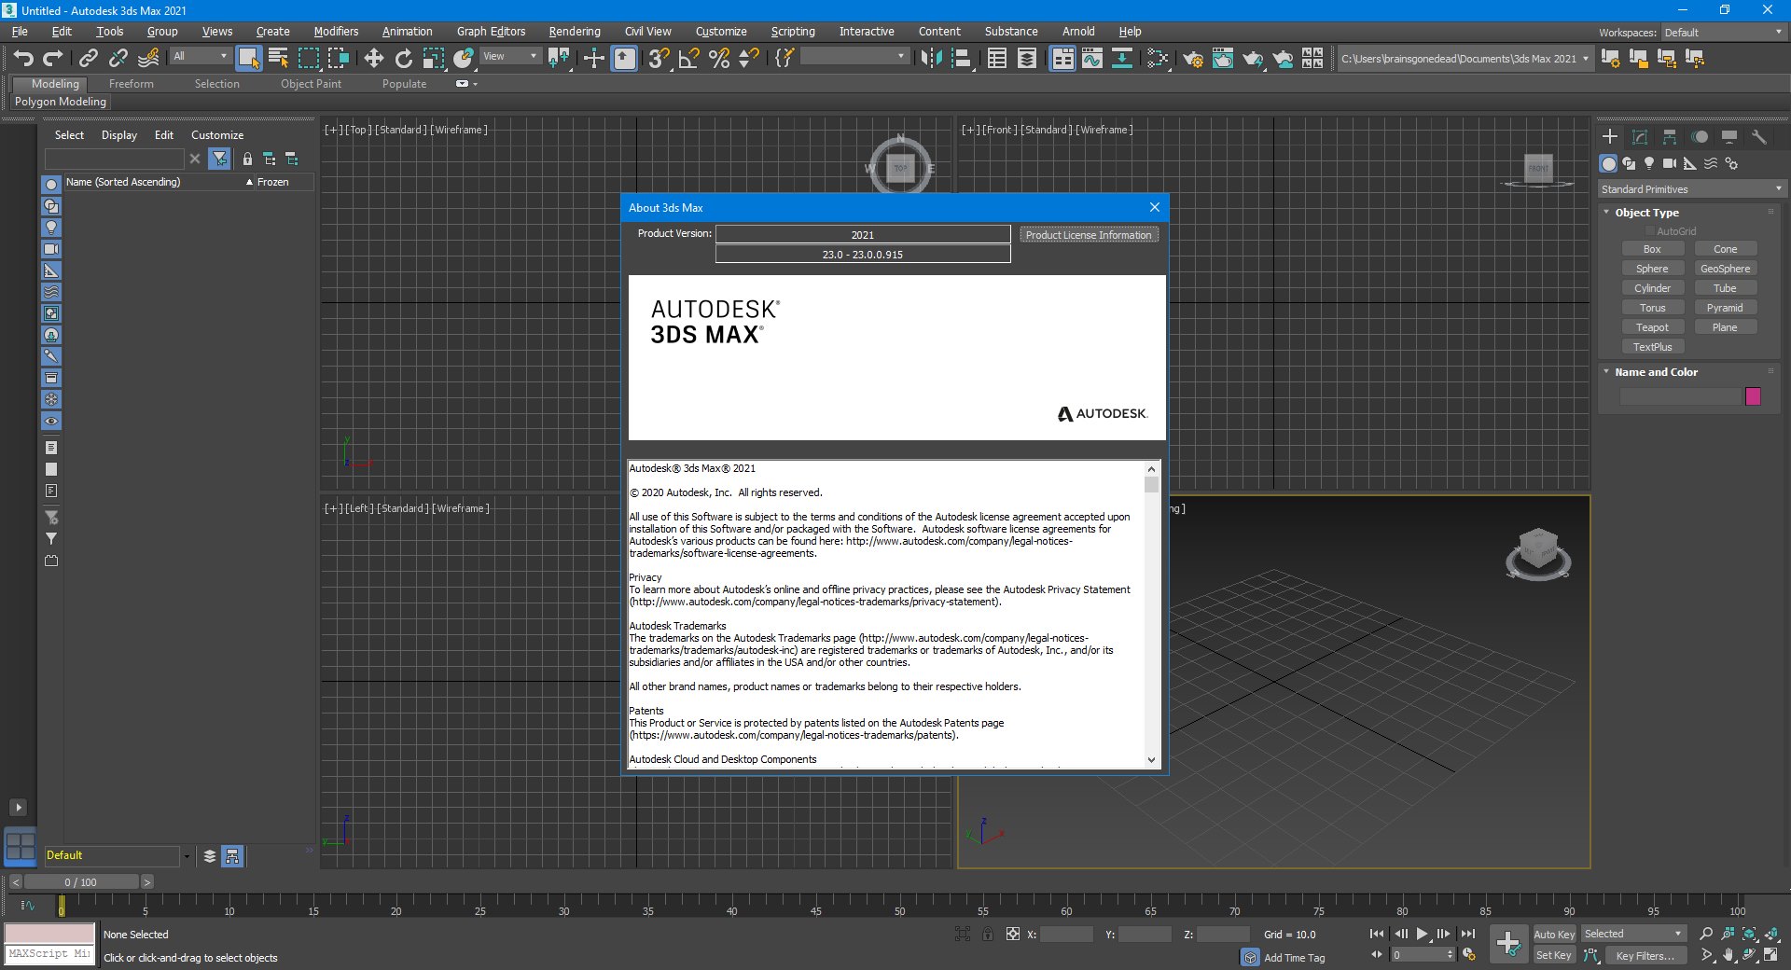Image resolution: width=1791 pixels, height=970 pixels.
Task: Open the Display command panel tab
Action: 1729,137
